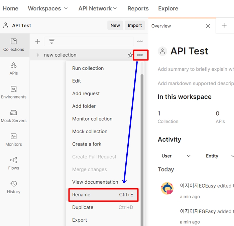Viewport: 234px width, 226px height.
Task: Click the markdown description placeholder text
Action: [x=196, y=83]
